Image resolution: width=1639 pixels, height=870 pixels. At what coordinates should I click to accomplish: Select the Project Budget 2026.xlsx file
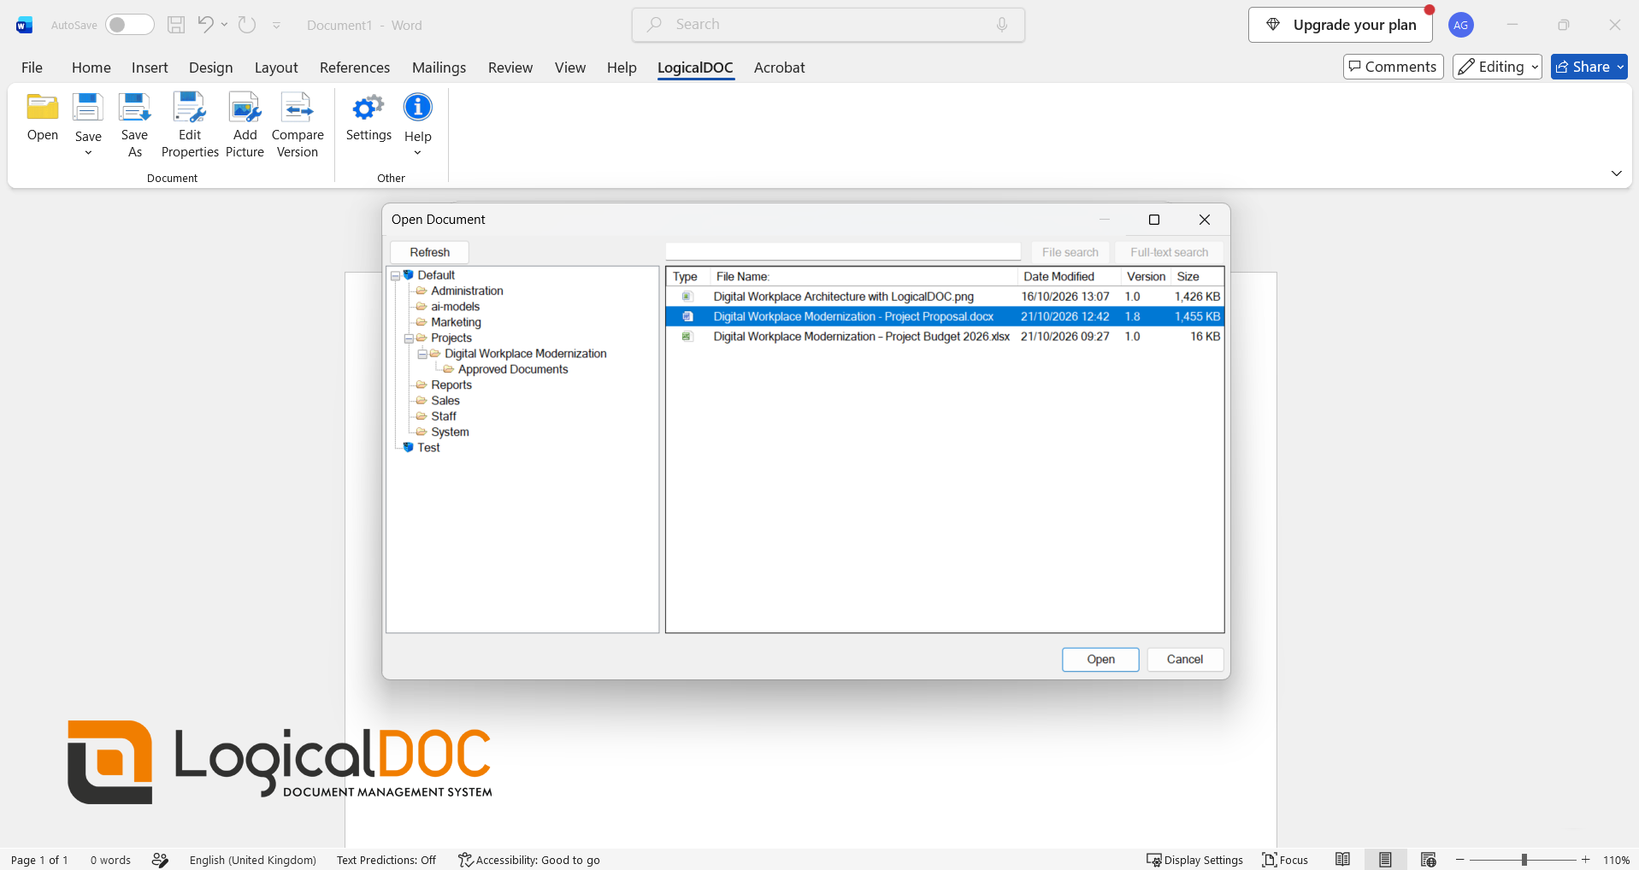pyautogui.click(x=945, y=337)
